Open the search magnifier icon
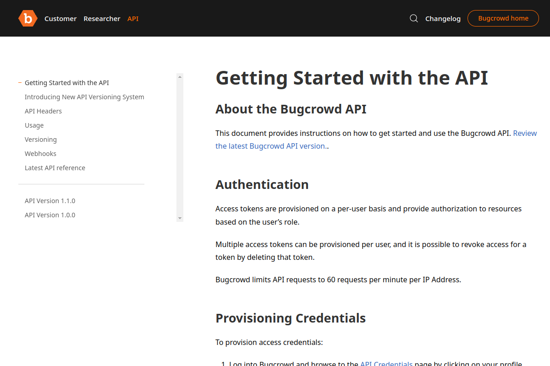 pyautogui.click(x=413, y=18)
